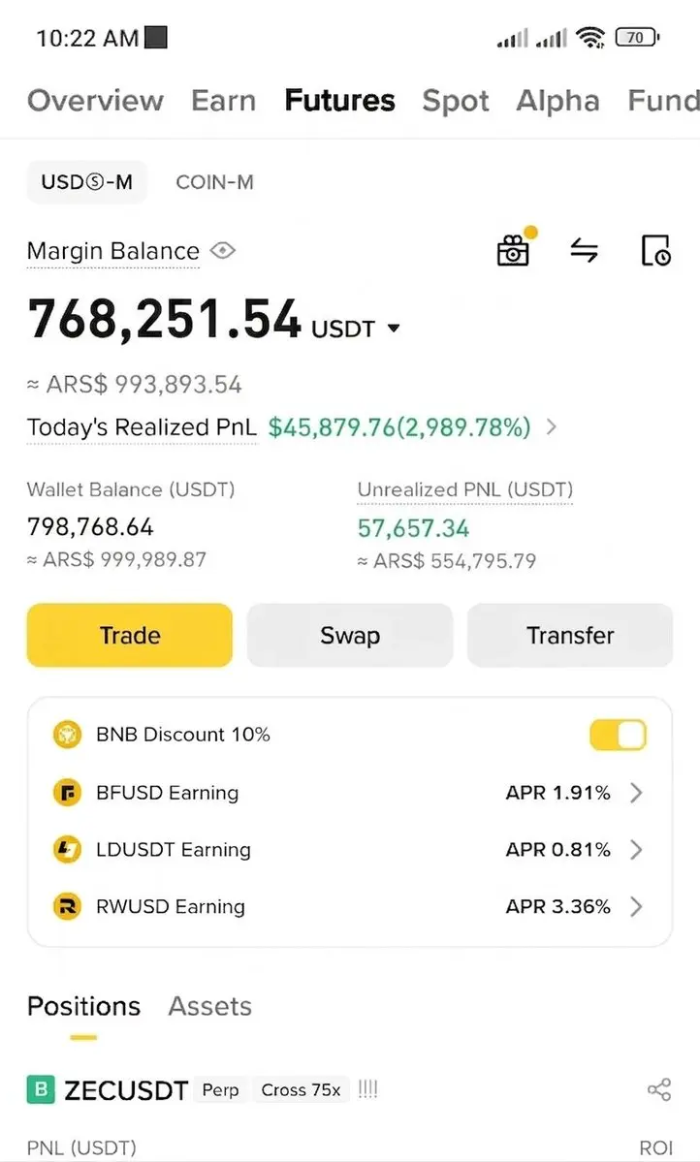Switch to the Assets tab
Screen dimensions: 700x1162
(209, 1006)
